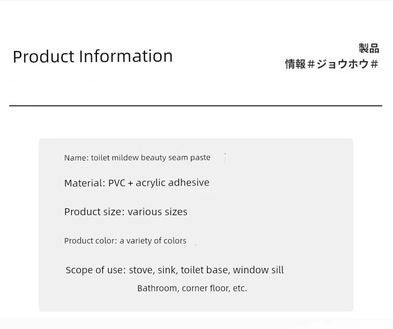
Task: Click the Product color: a variety of colors line
Action: tap(125, 241)
